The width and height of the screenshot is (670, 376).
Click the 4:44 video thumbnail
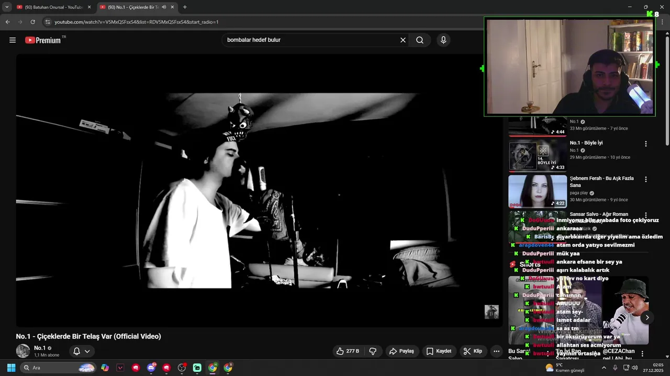pos(538,126)
